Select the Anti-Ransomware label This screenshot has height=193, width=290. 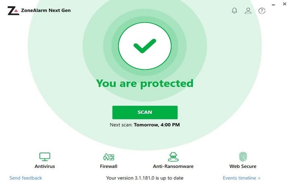point(173,166)
